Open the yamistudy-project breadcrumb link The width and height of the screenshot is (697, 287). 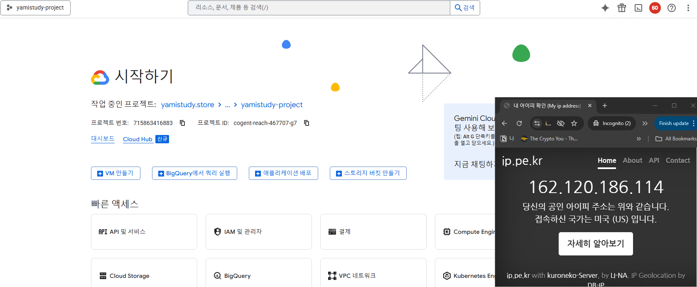point(272,105)
